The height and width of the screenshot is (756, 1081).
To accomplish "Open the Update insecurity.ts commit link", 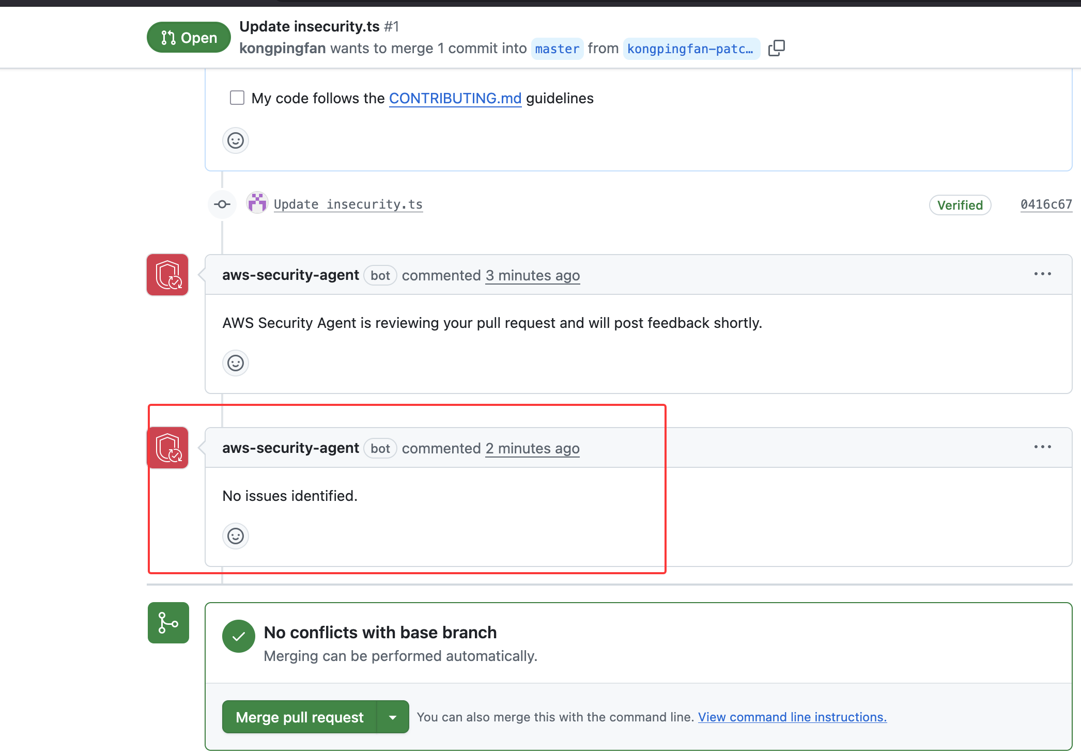I will pyautogui.click(x=348, y=204).
